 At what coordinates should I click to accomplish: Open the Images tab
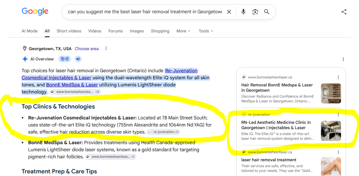pos(137,31)
